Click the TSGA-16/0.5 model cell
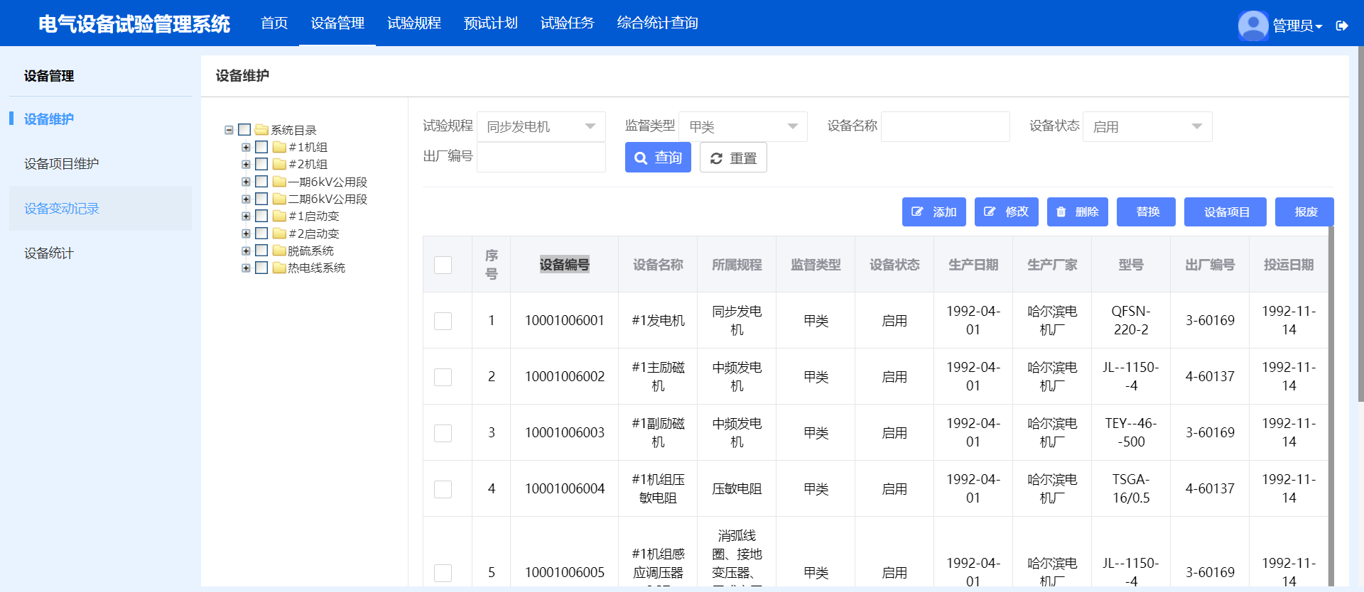This screenshot has width=1364, height=592. tap(1131, 489)
